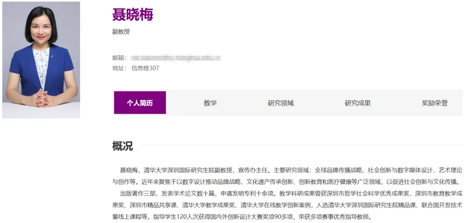Click the address text 信息楼307
Screen dimensions: 467x223
145,68
